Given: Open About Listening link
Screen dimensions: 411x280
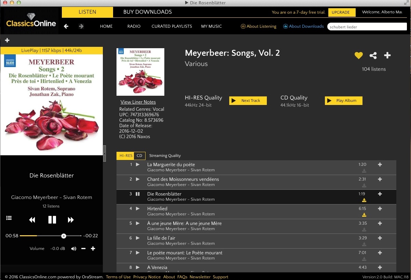Looking at the screenshot, I should click(x=259, y=26).
